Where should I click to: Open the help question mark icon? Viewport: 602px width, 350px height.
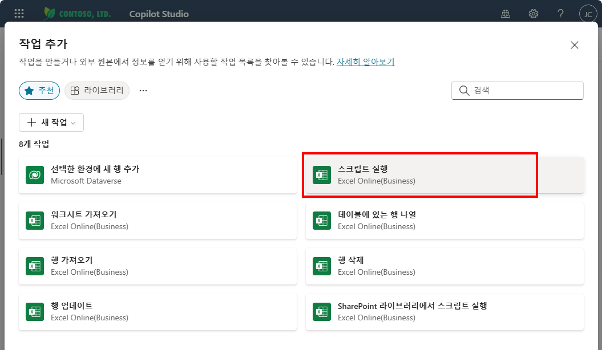point(560,14)
